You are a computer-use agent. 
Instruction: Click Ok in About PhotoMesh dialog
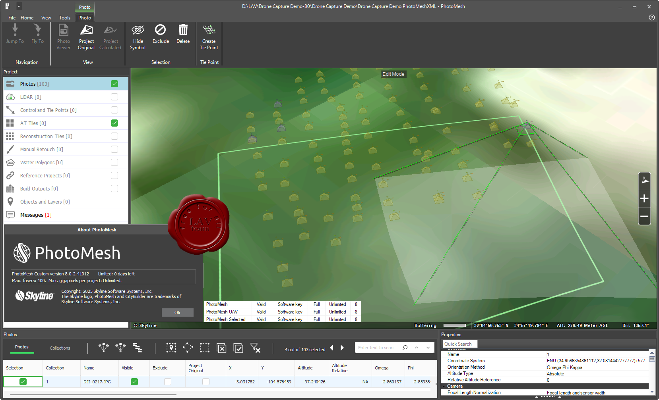click(177, 313)
